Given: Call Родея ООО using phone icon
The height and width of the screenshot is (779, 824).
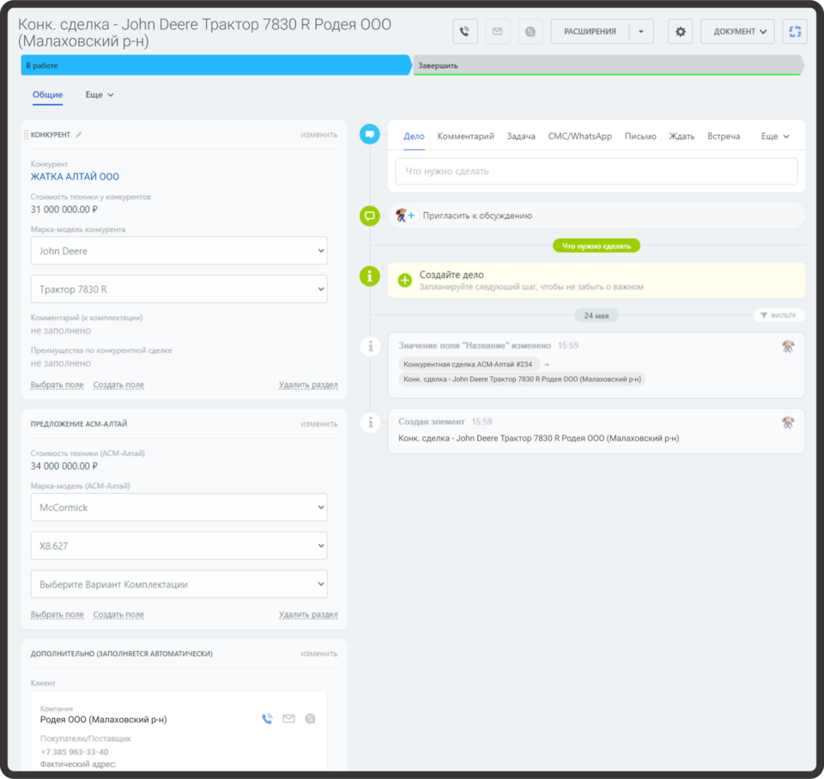Looking at the screenshot, I should (x=268, y=719).
